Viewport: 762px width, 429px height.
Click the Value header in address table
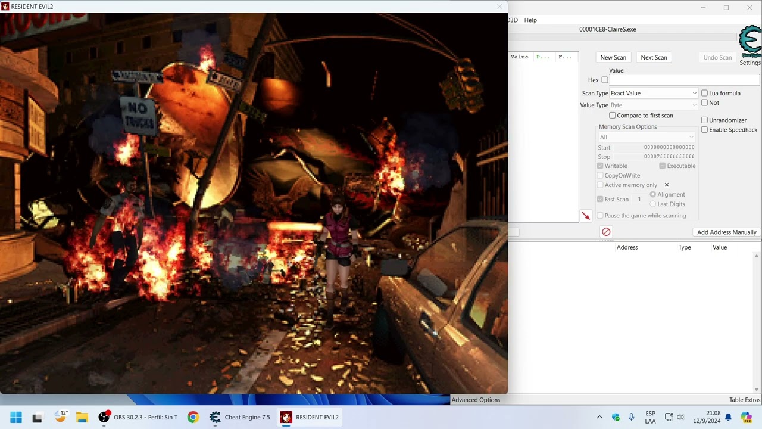click(720, 247)
